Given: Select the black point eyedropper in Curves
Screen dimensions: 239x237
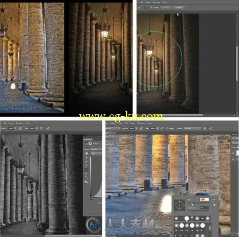Looking at the screenshot, I should pyautogui.click(x=86, y=158).
